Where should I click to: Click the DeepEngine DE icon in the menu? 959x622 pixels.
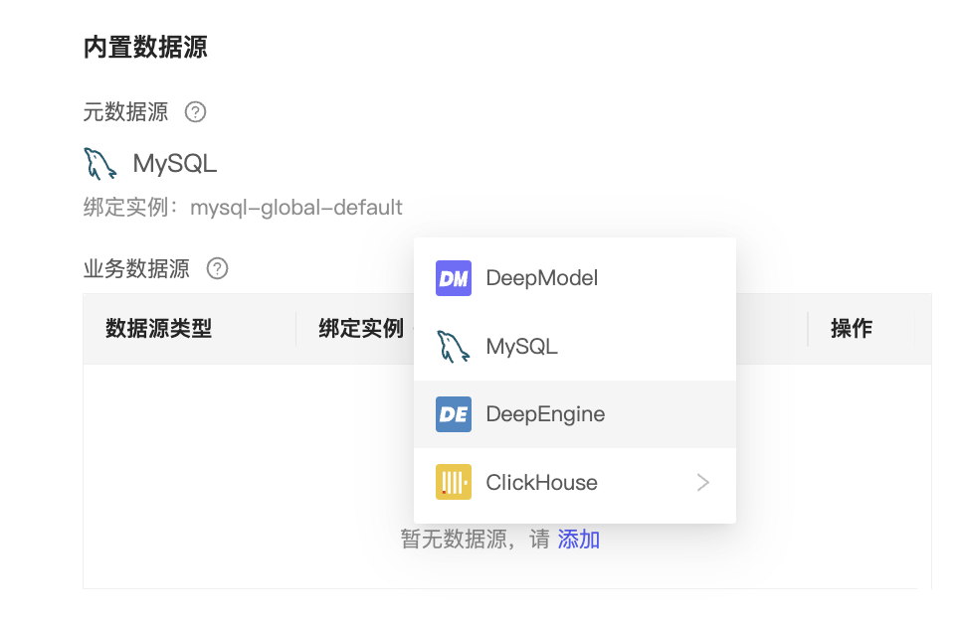click(x=454, y=414)
